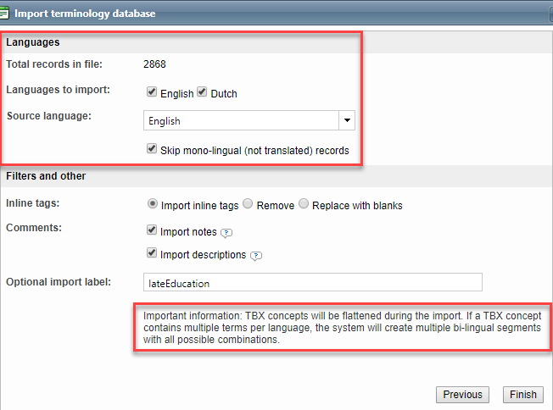The image size is (553, 410).
Task: Click the Source language field showing English
Action: pyautogui.click(x=241, y=120)
